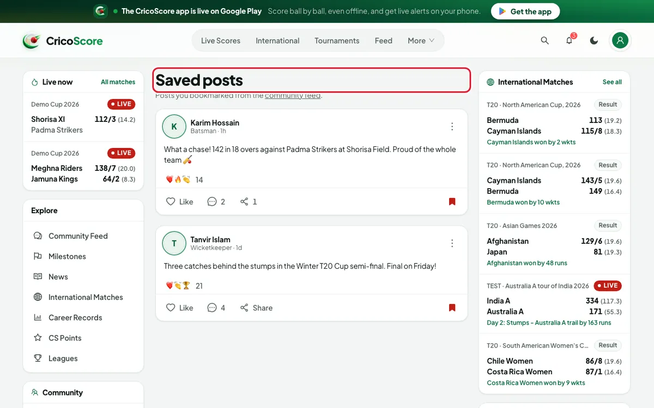
Task: Open Meghna Riders vs Jamuna Kings match
Action: point(83,166)
